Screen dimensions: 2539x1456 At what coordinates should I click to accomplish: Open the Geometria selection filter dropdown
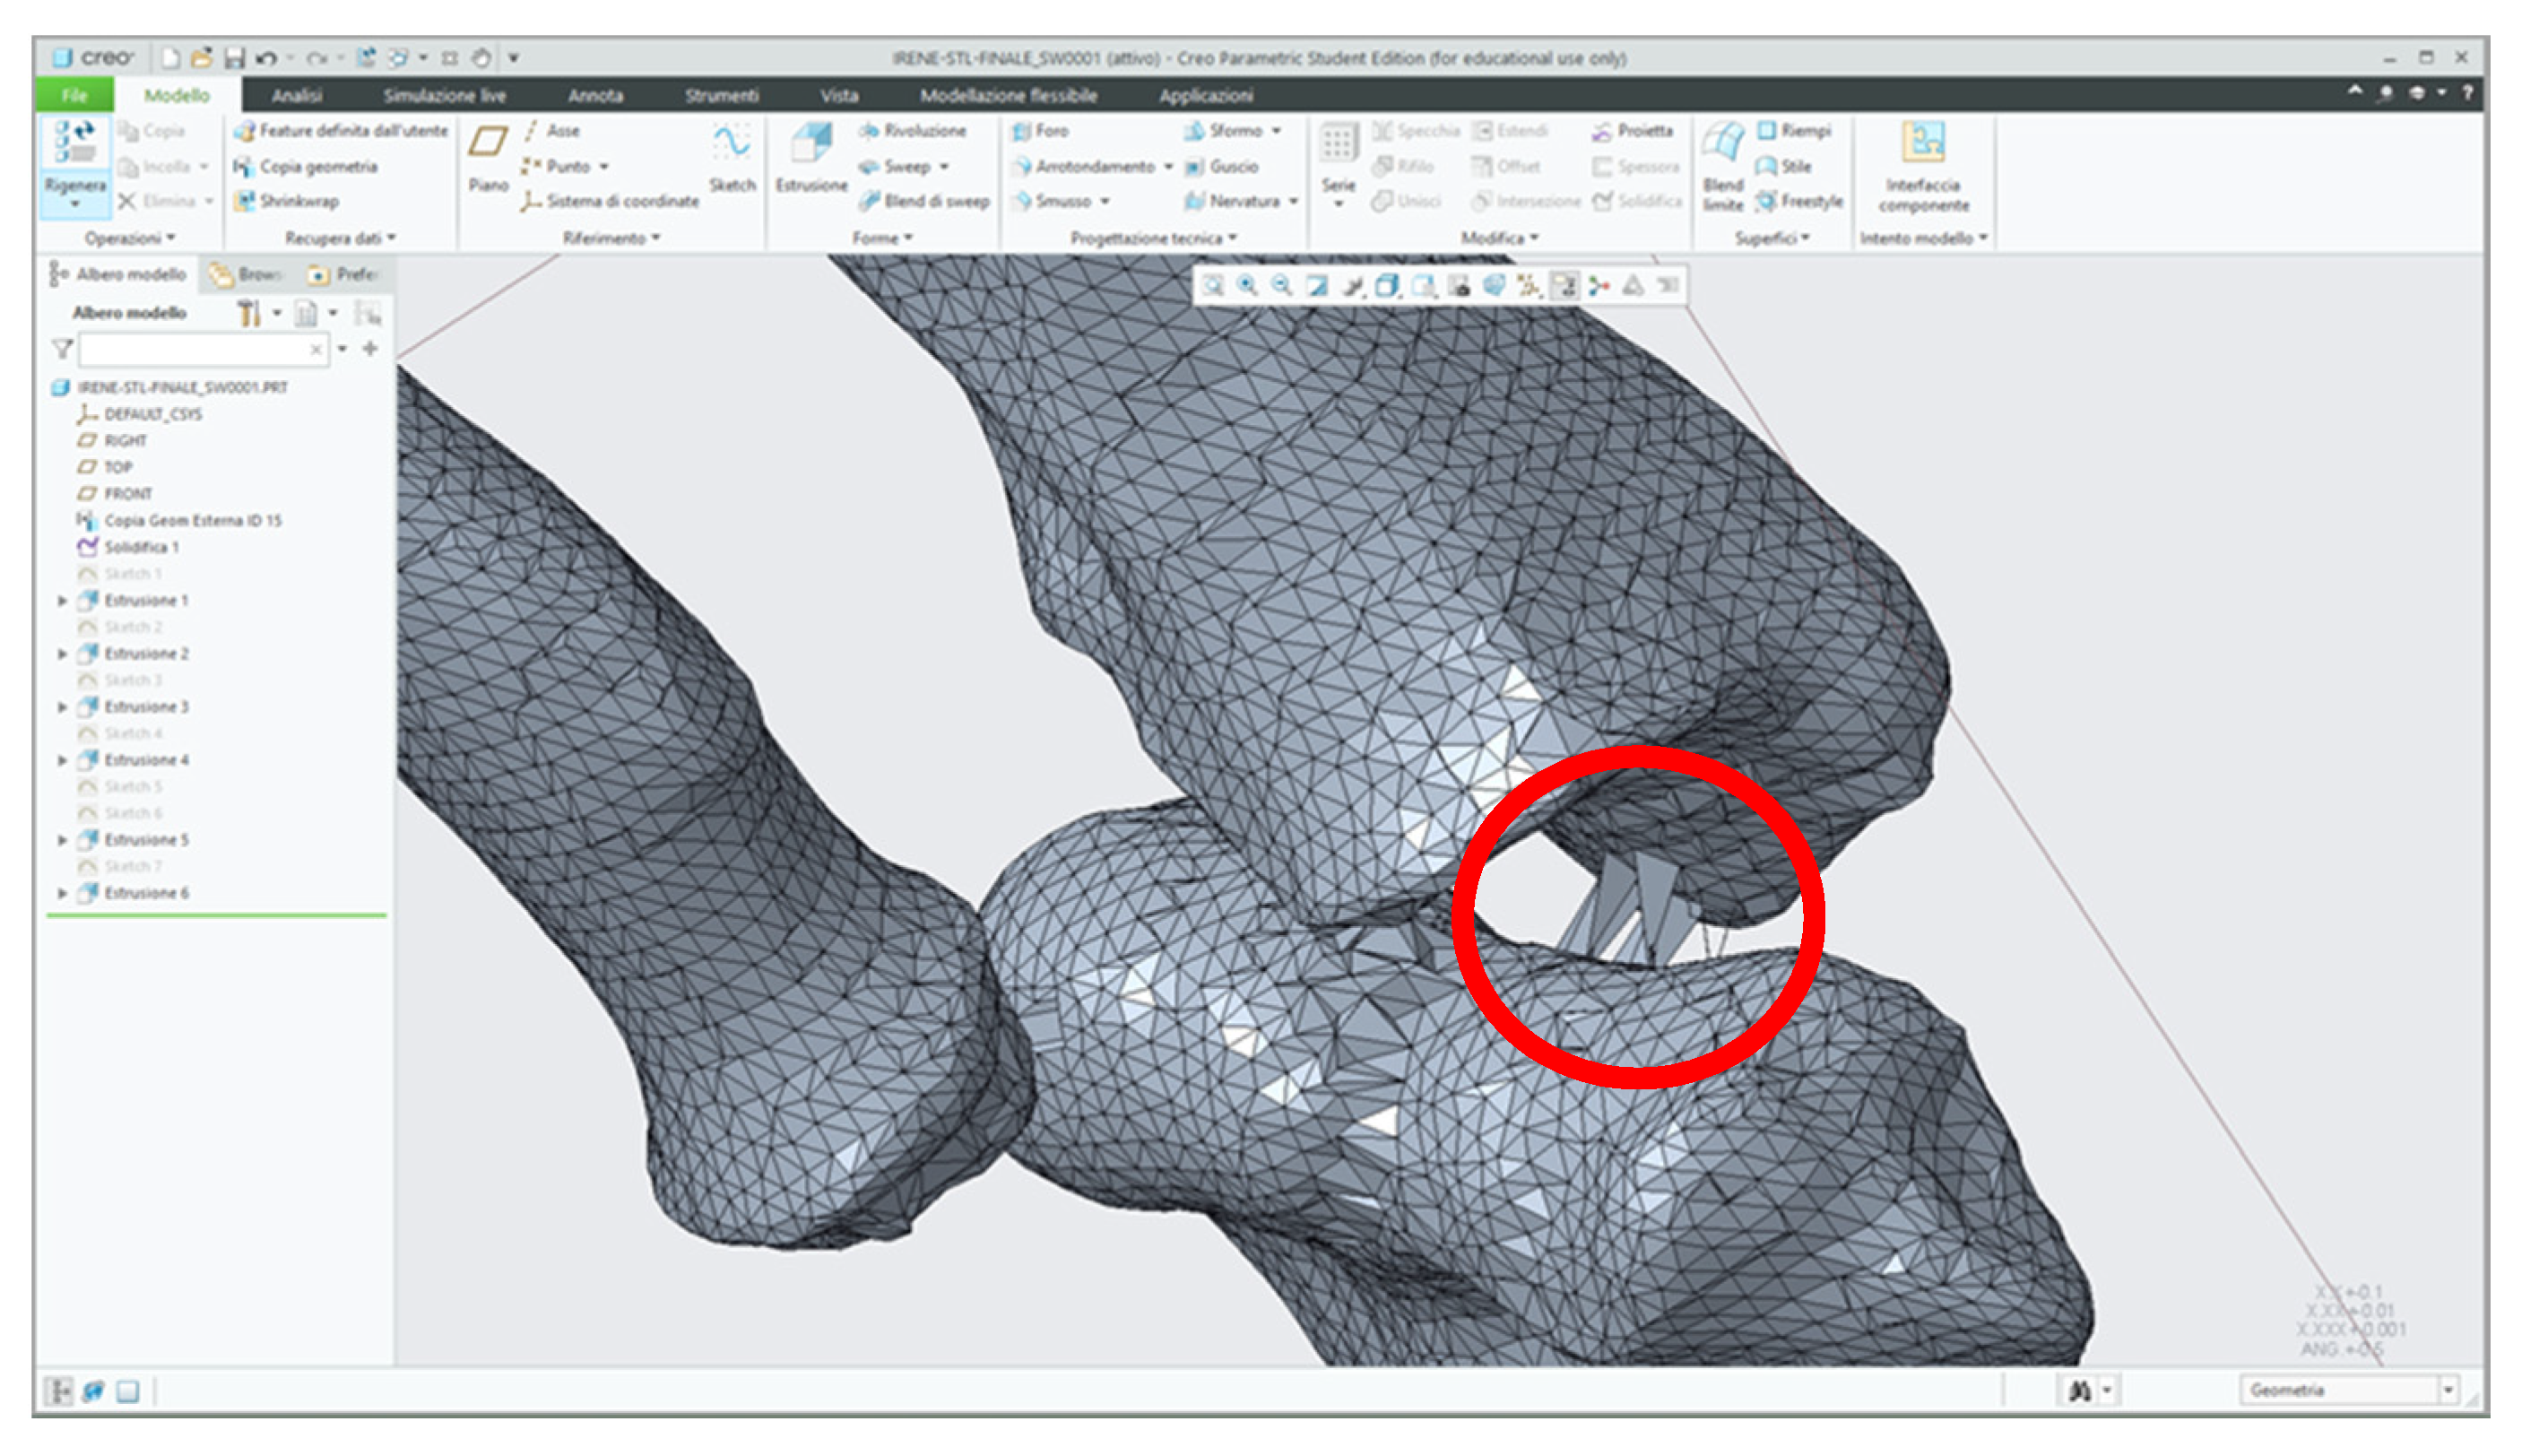pyautogui.click(x=2449, y=1390)
